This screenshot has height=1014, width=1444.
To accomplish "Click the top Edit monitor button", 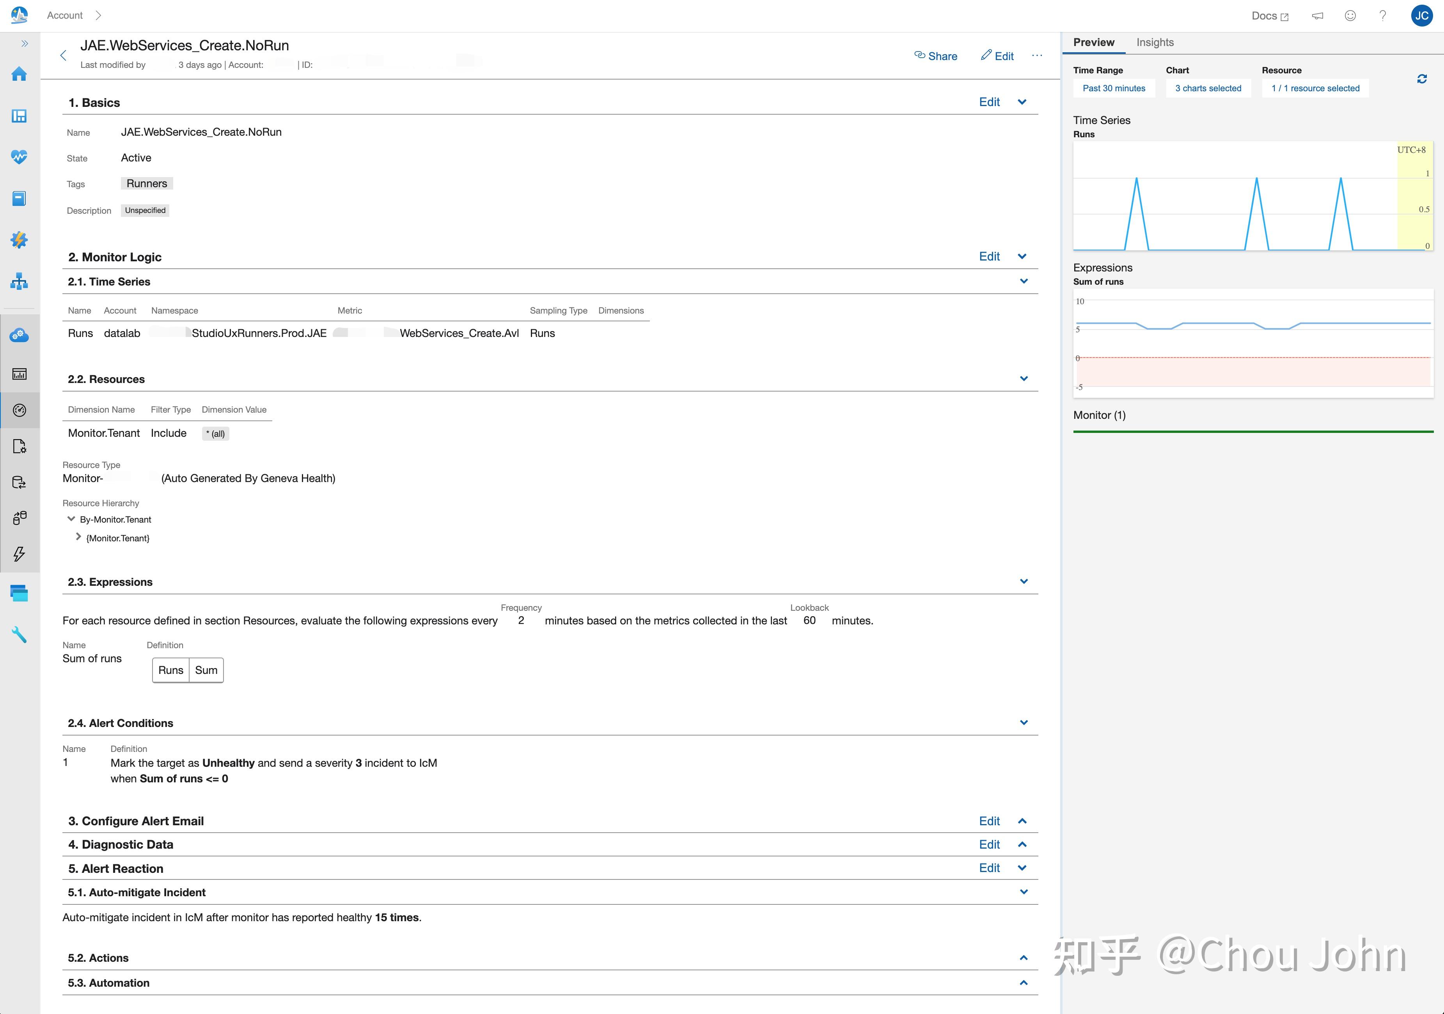I will tap(997, 56).
